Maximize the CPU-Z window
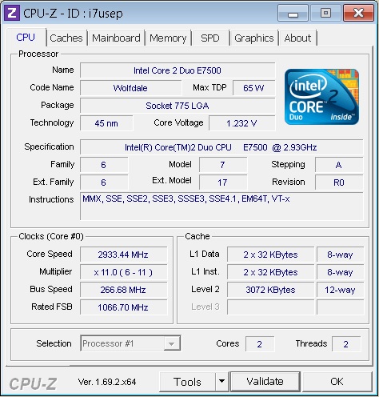379x397 pixels. [x=325, y=13]
